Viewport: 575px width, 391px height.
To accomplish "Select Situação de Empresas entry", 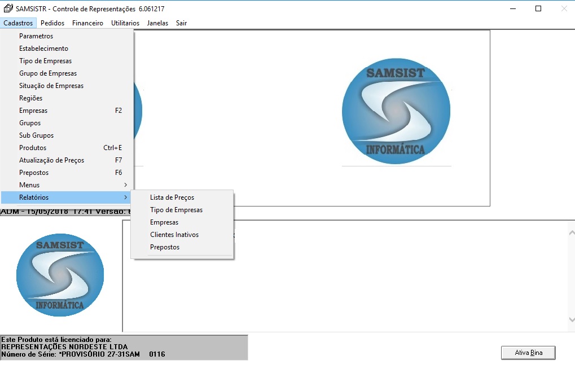I will coord(67,86).
